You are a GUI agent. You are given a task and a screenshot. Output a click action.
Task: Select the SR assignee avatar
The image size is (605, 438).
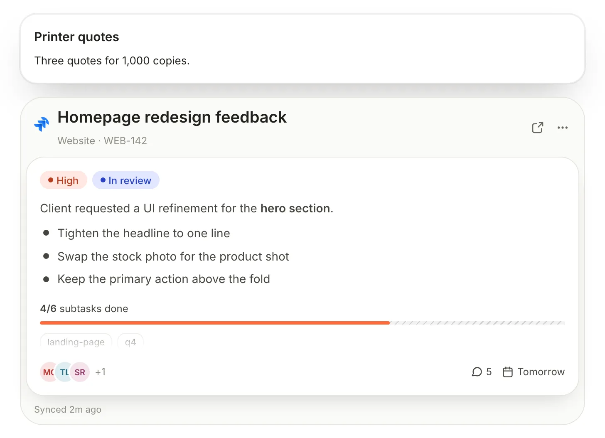[80, 372]
